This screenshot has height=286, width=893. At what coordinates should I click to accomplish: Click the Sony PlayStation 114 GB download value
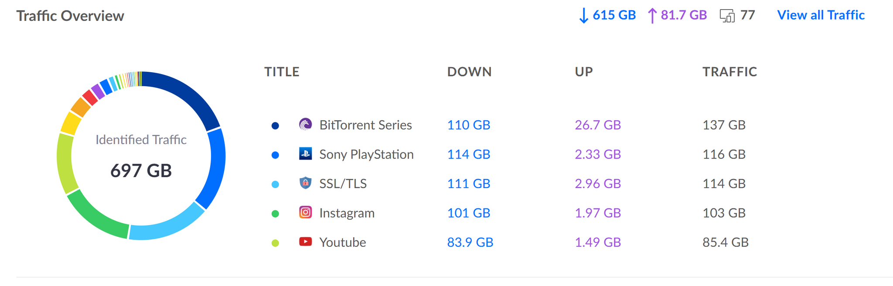coord(469,154)
